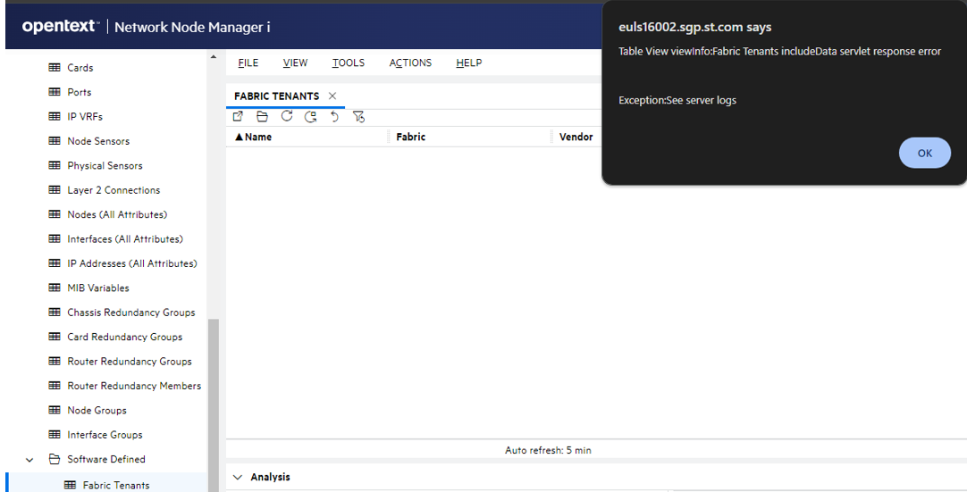Click the table icon beside Physical Sensors
The width and height of the screenshot is (967, 492).
(55, 165)
